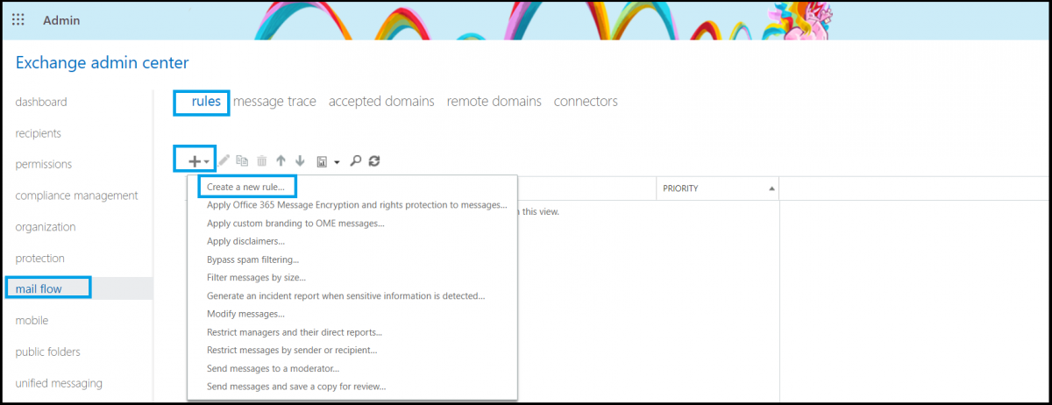Click the Exchange admin center title

point(102,62)
